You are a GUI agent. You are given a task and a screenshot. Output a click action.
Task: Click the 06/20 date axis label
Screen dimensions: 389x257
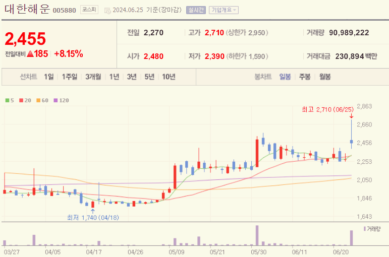[x=341, y=252]
